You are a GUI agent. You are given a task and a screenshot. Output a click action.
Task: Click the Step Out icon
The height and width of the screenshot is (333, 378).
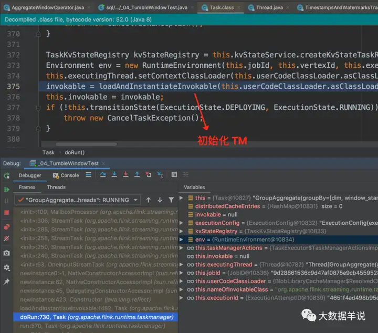point(137,175)
